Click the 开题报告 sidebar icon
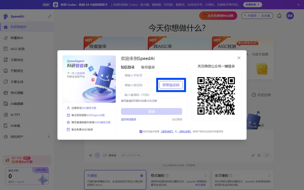 pyautogui.click(x=6, y=71)
